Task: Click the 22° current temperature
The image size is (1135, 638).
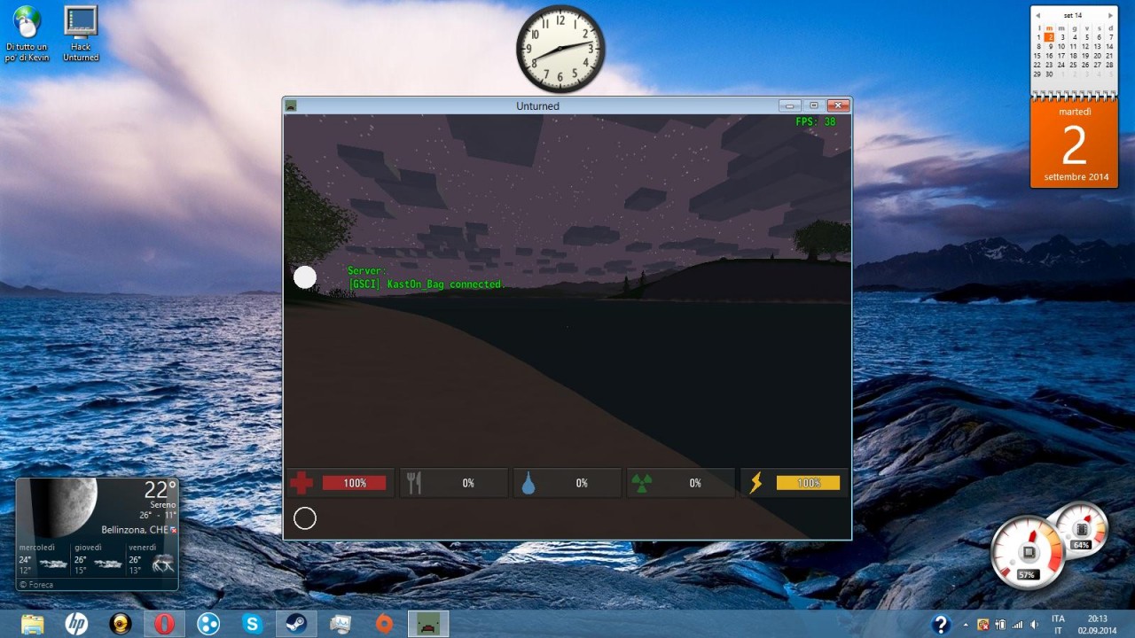Action: click(x=160, y=490)
